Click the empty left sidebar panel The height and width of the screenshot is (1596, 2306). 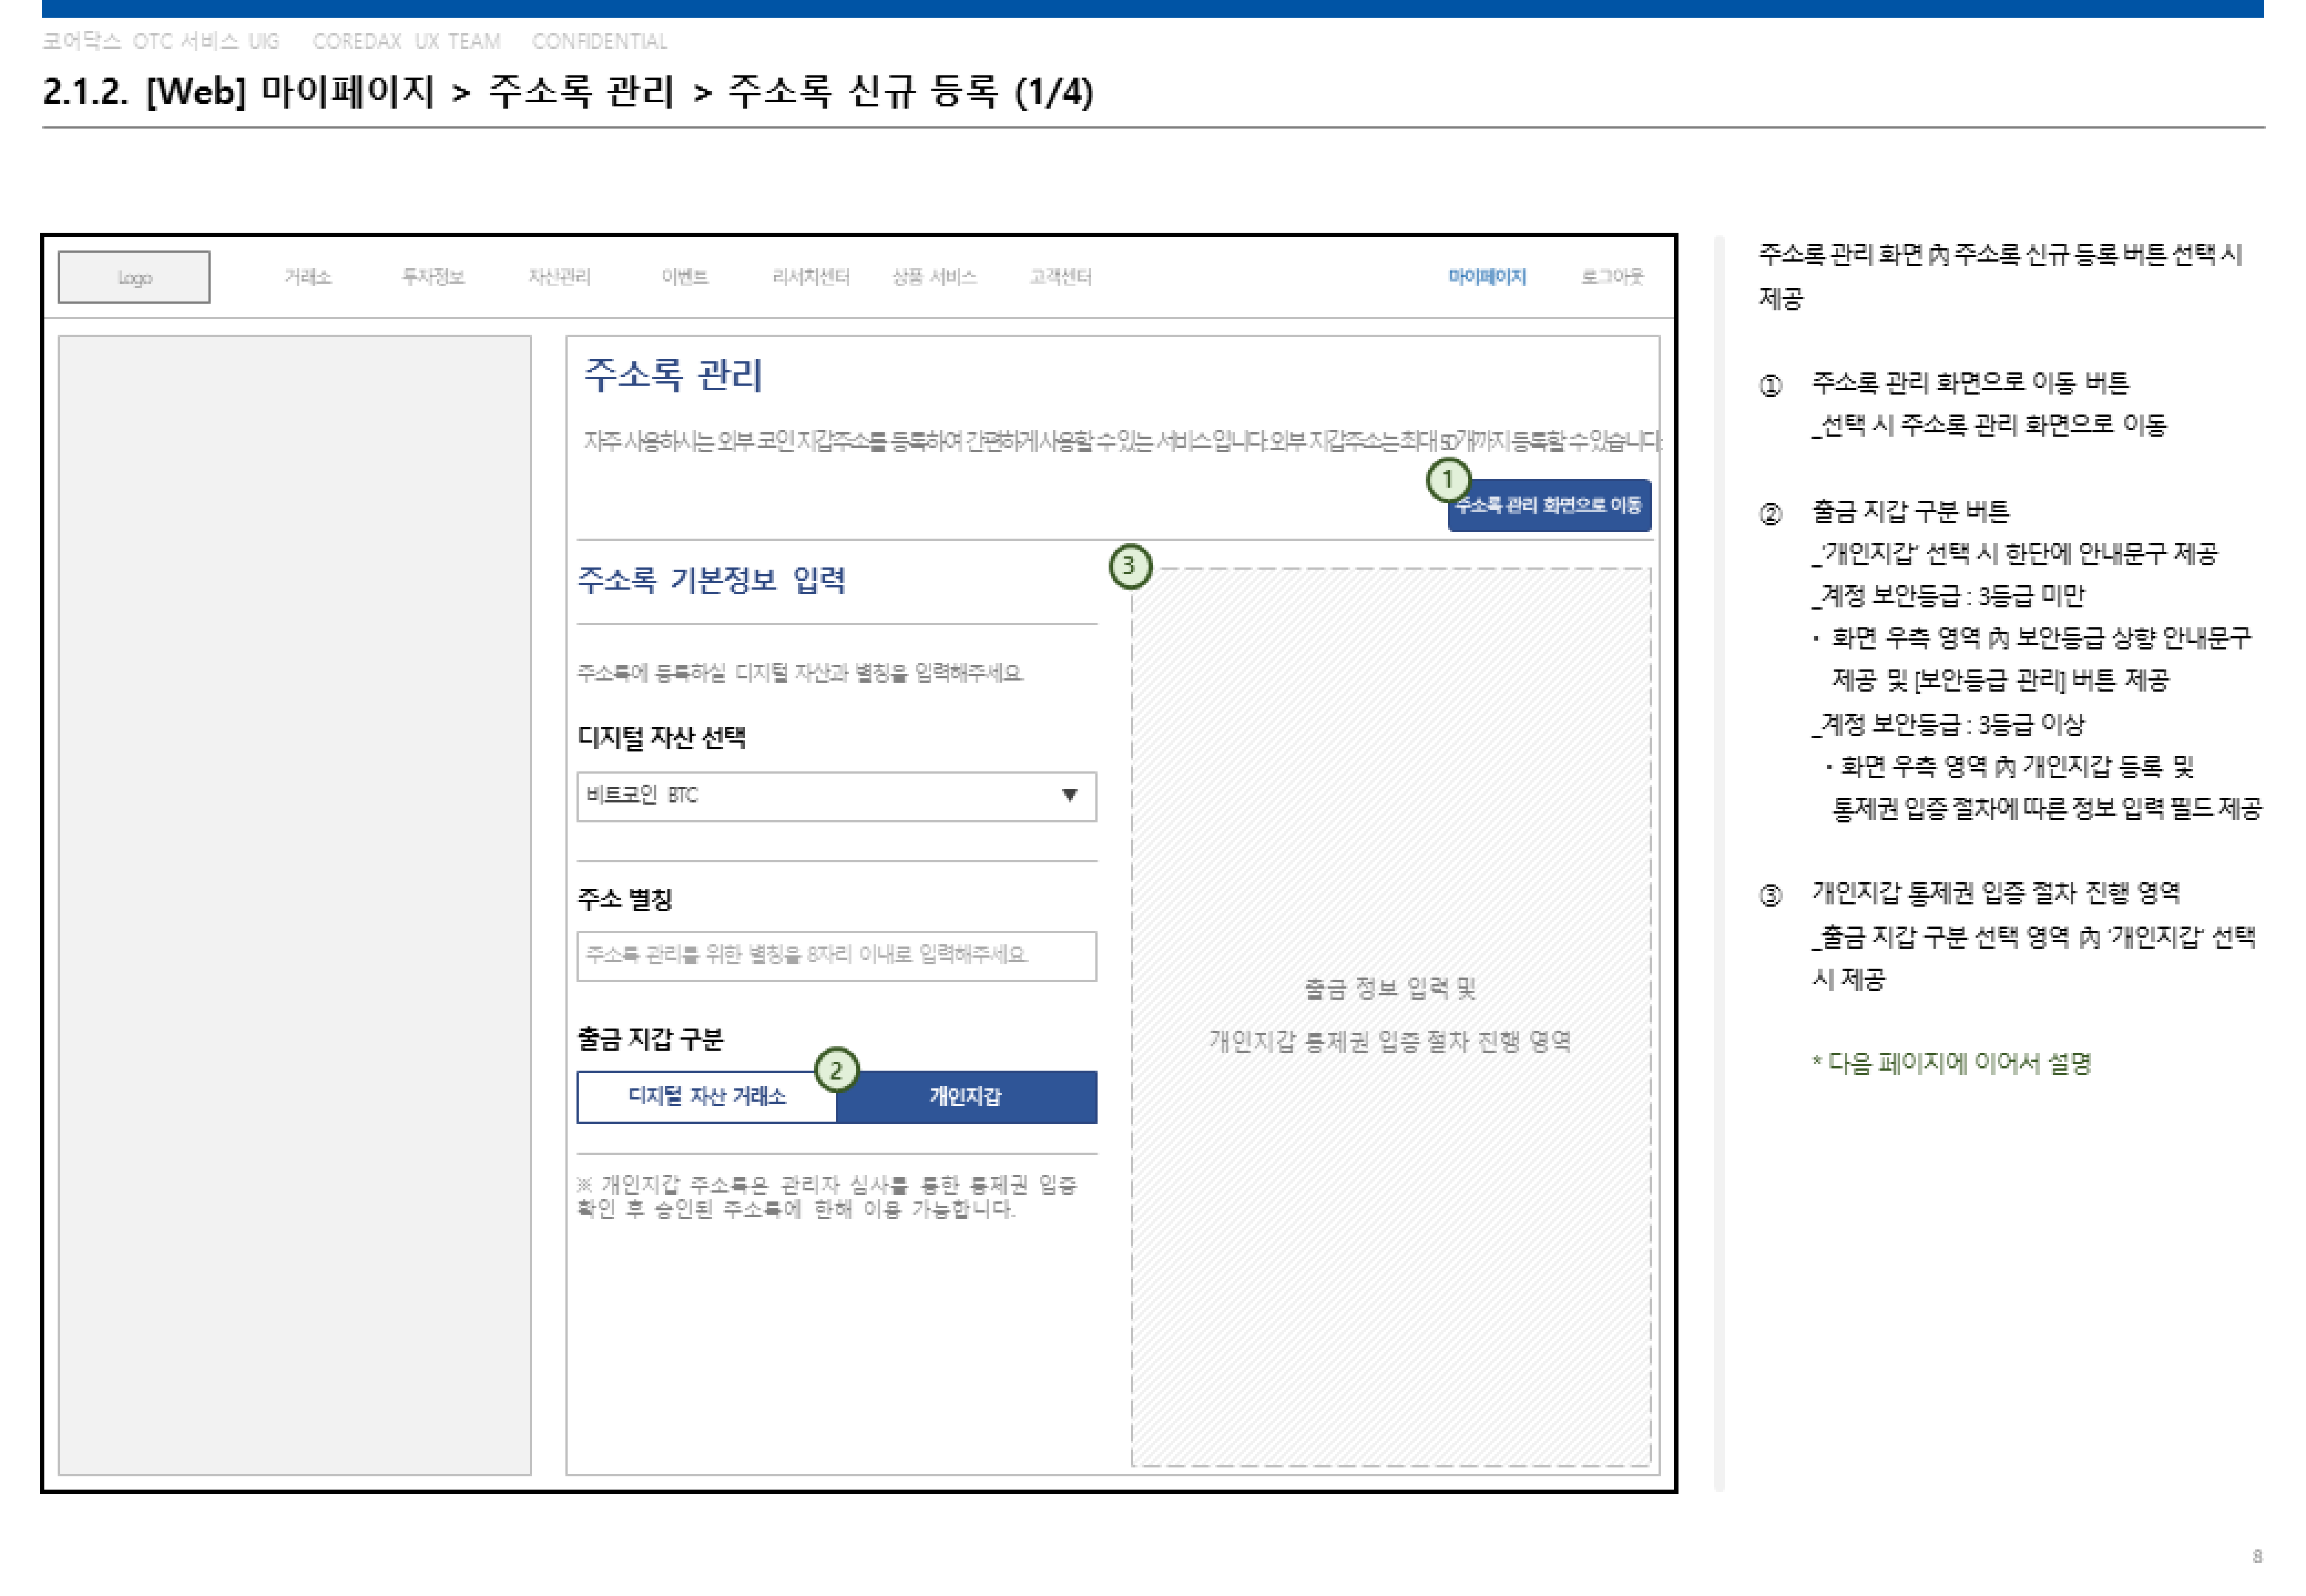pyautogui.click(x=295, y=906)
